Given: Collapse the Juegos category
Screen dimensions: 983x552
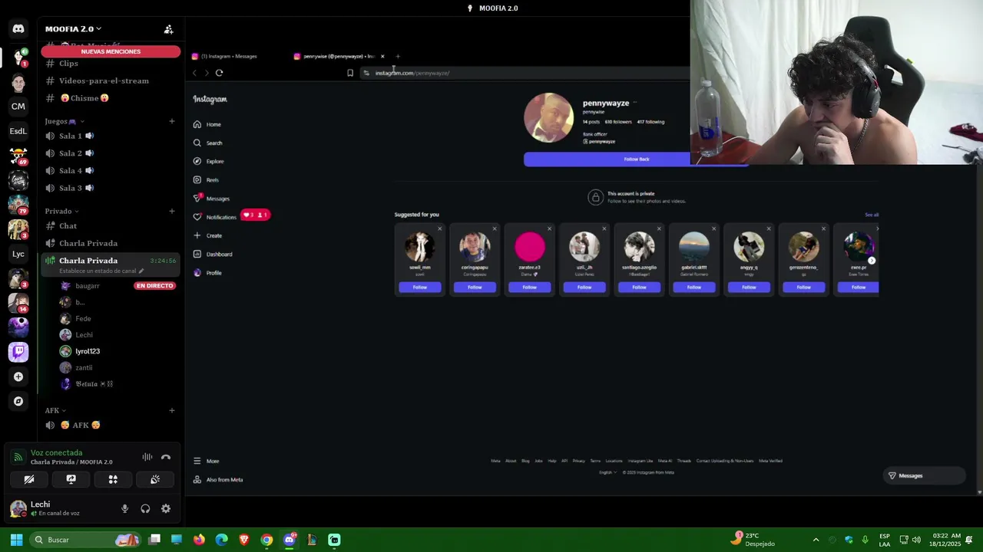Looking at the screenshot, I should coord(65,121).
